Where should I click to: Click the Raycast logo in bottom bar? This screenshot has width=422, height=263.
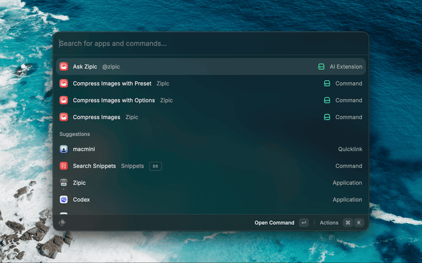tap(62, 222)
